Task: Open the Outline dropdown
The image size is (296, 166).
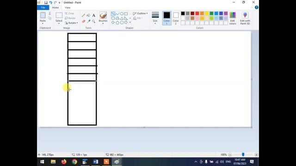Action: 140,13
